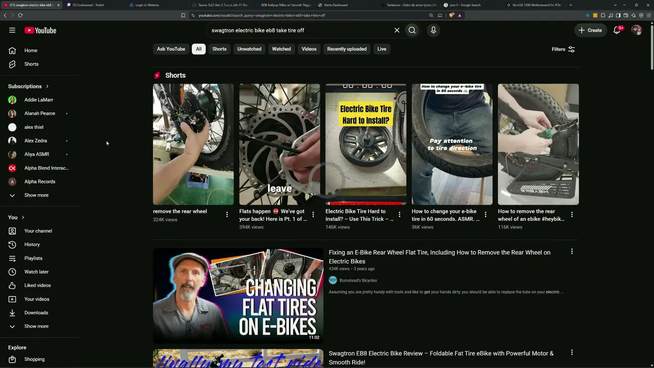Open more options for Swagtron EB8 Review video
The width and height of the screenshot is (654, 368).
click(x=572, y=352)
